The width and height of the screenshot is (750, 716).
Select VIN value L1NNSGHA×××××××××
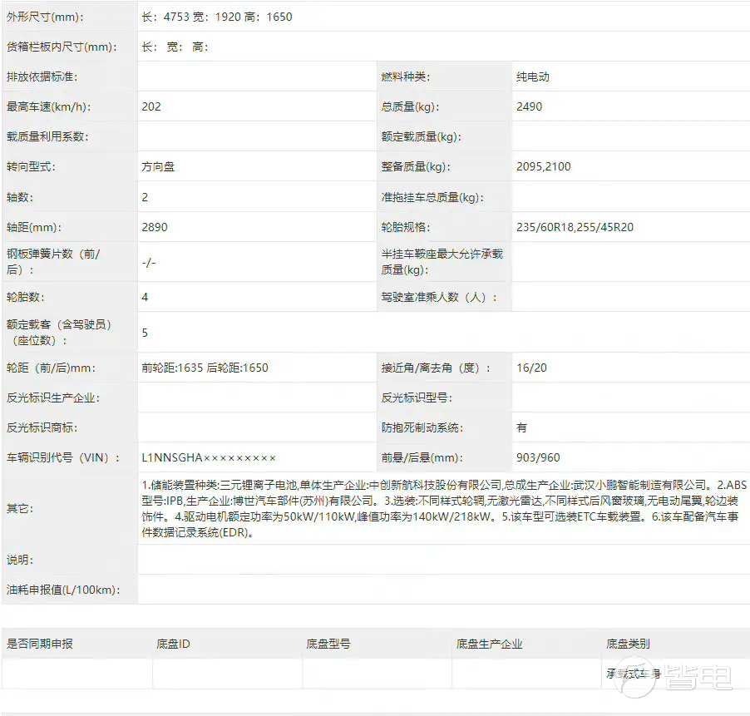[x=209, y=457]
